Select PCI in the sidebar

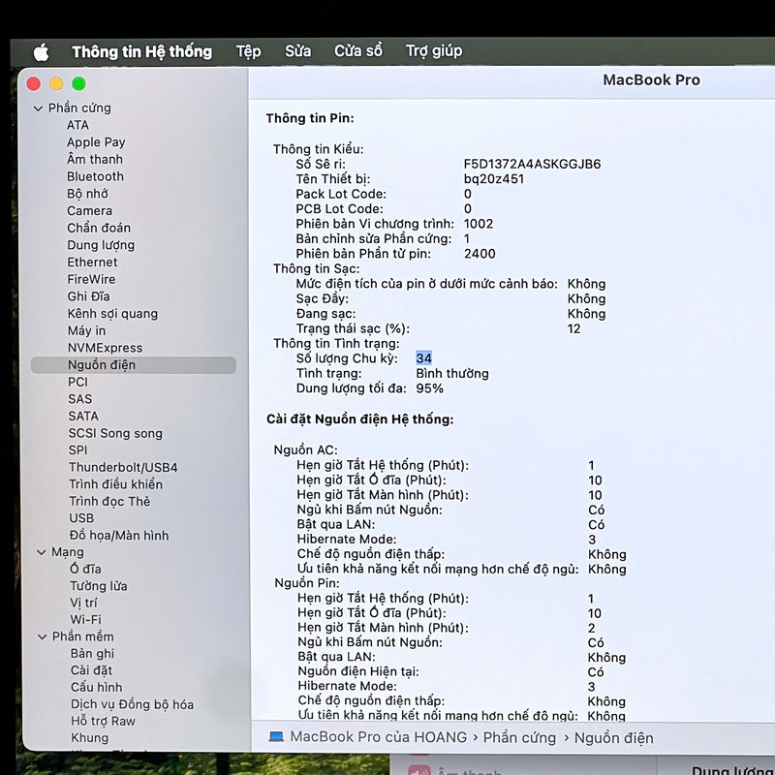click(77, 382)
